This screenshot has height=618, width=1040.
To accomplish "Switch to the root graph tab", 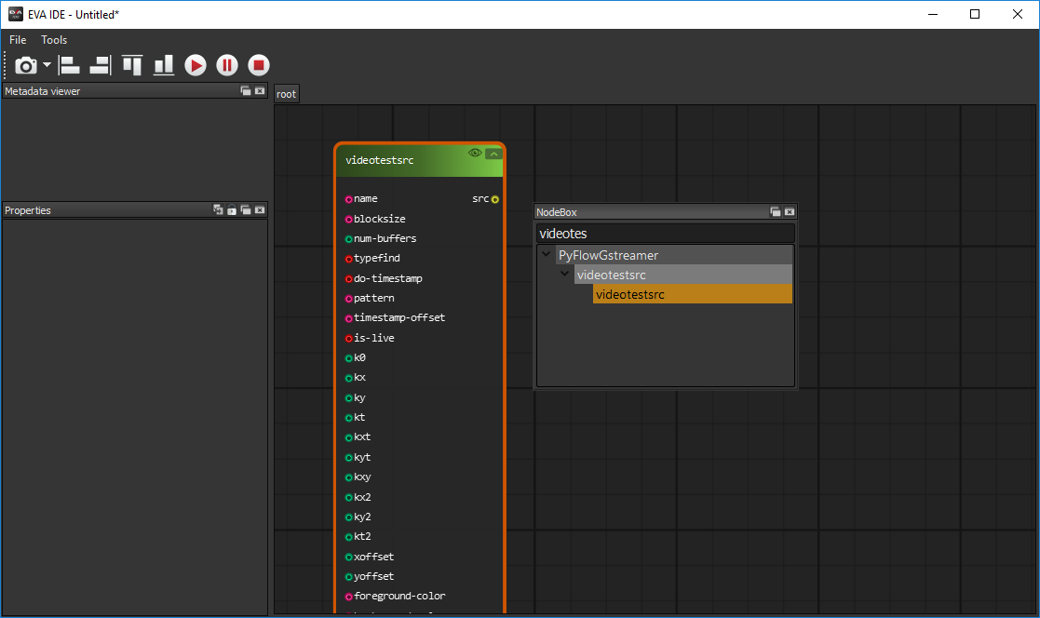I will (x=286, y=93).
